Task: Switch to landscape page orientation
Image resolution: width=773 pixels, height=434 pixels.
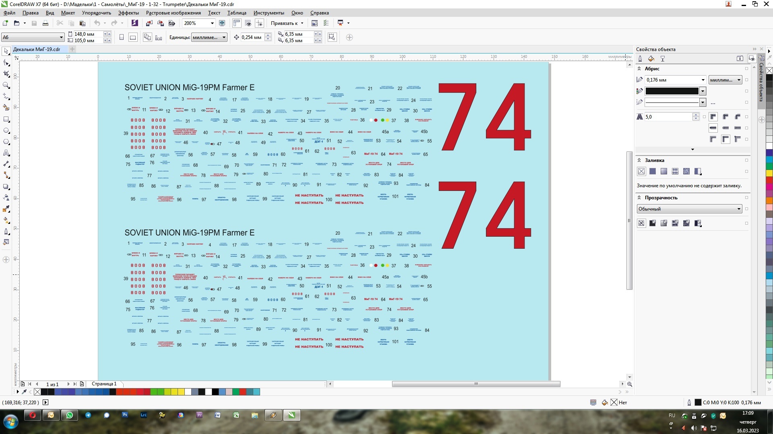Action: point(133,37)
